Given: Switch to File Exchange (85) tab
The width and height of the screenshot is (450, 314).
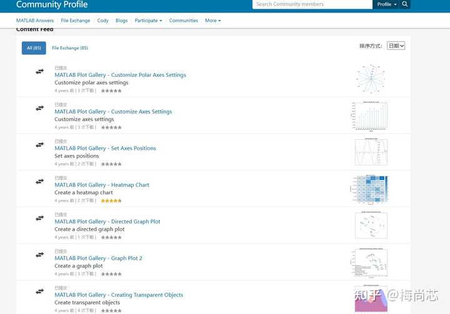Looking at the screenshot, I should pyautogui.click(x=70, y=48).
